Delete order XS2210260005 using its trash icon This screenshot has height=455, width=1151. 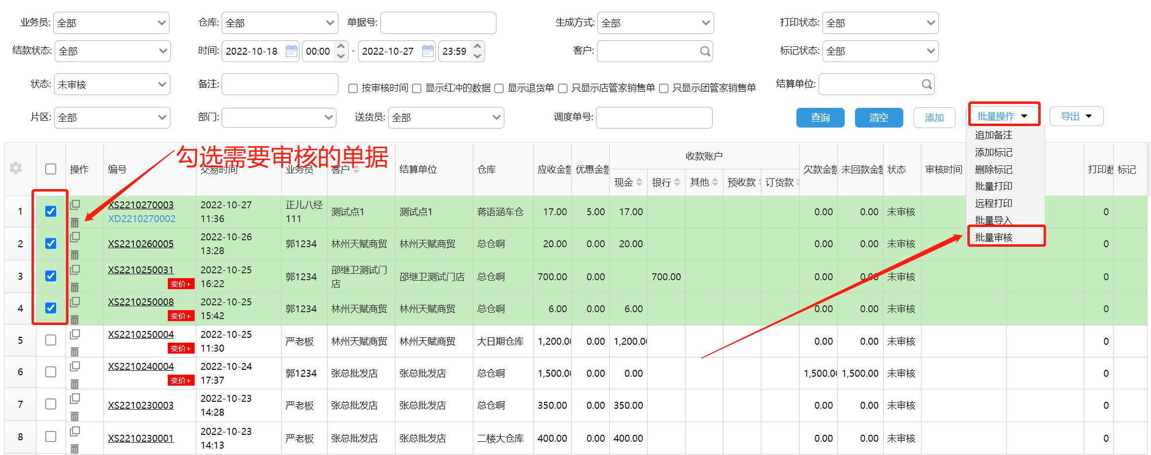click(75, 255)
